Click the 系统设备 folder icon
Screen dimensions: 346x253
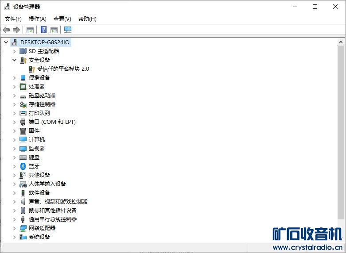coord(23,237)
